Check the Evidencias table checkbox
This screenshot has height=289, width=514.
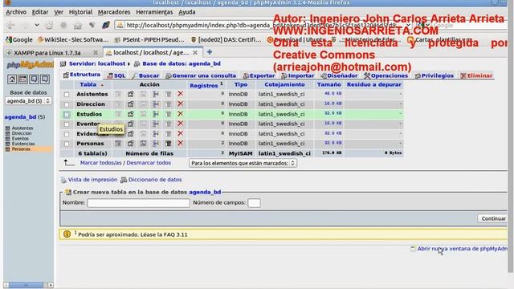coord(67,134)
